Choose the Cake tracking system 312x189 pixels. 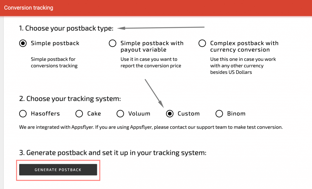79,114
